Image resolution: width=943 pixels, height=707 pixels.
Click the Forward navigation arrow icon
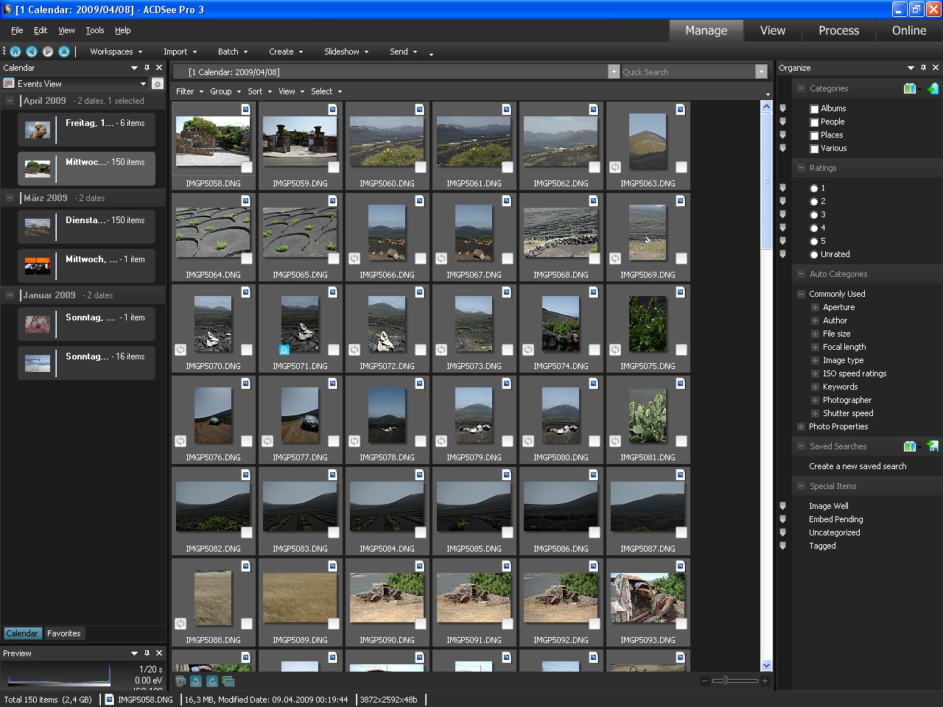[47, 52]
